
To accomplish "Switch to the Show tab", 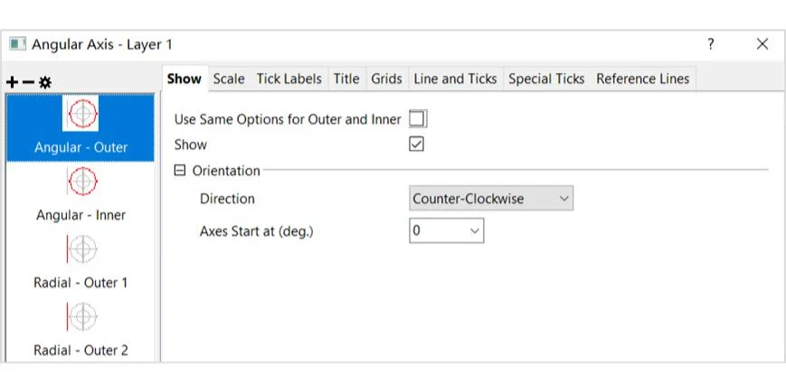I will [185, 79].
